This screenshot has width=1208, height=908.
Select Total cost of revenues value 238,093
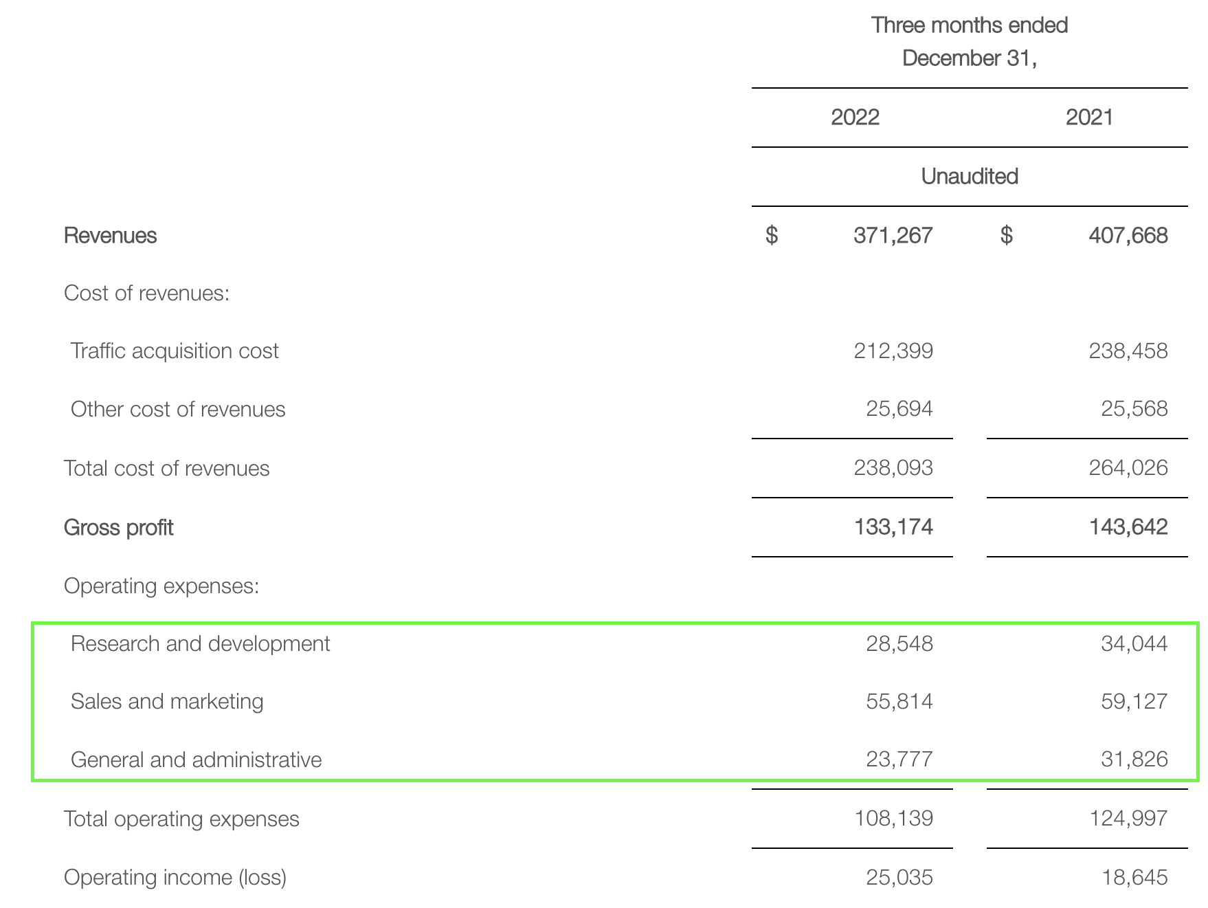[893, 468]
